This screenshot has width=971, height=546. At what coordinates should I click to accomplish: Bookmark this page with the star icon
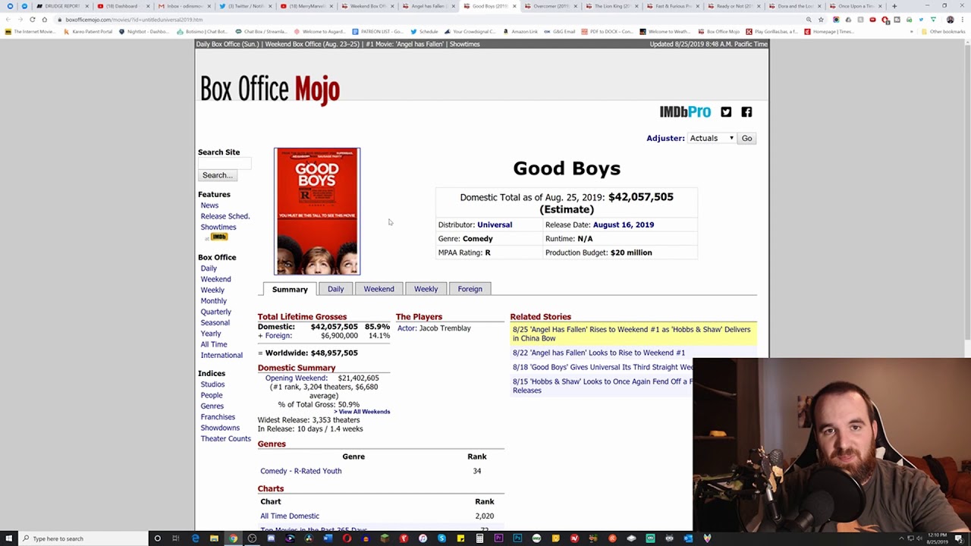(x=821, y=19)
